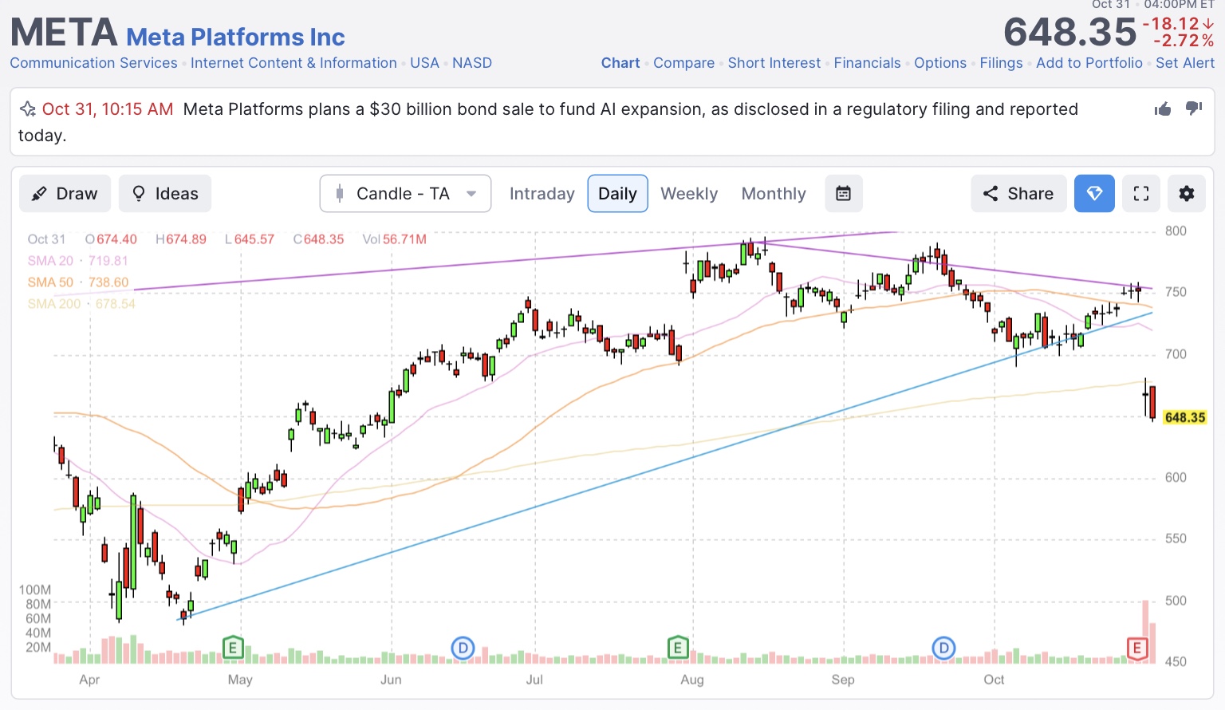1225x710 pixels.
Task: Click the blue diamond premium icon
Action: click(x=1094, y=194)
